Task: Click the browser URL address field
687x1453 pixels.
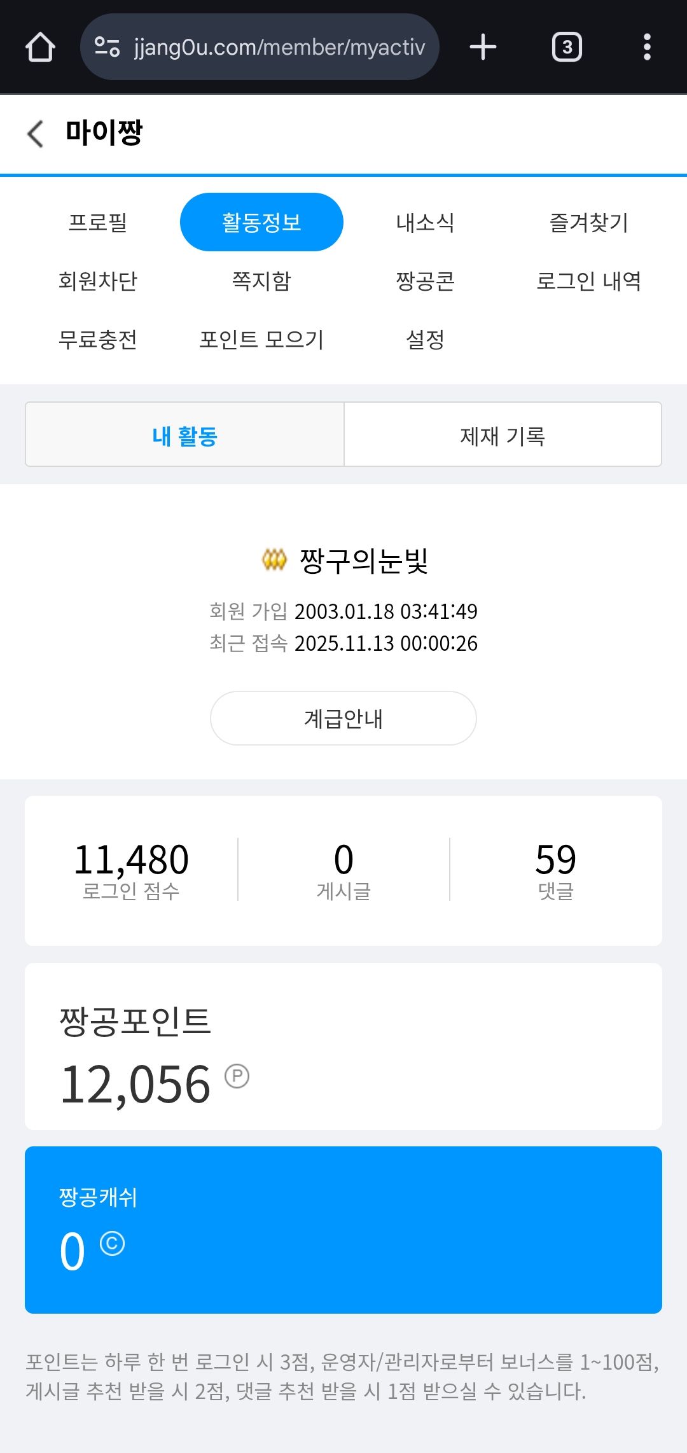Action: (x=279, y=47)
